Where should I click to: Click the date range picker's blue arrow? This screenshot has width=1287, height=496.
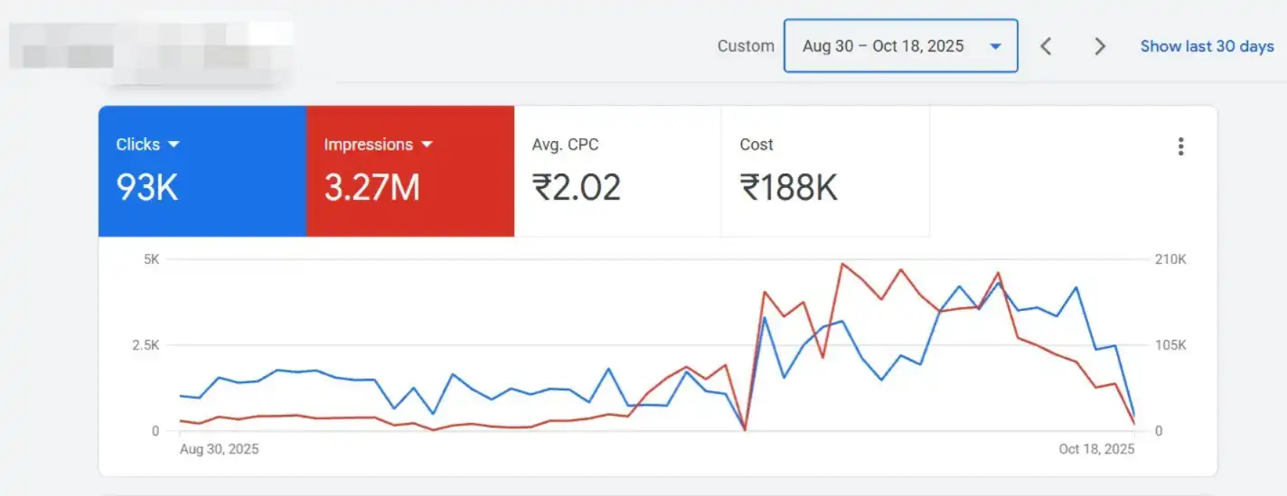click(995, 46)
